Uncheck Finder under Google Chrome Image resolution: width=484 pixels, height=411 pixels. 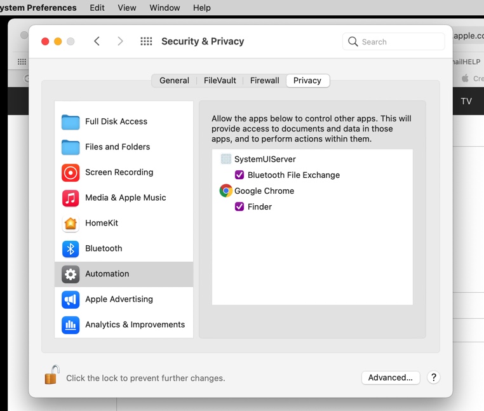click(239, 206)
